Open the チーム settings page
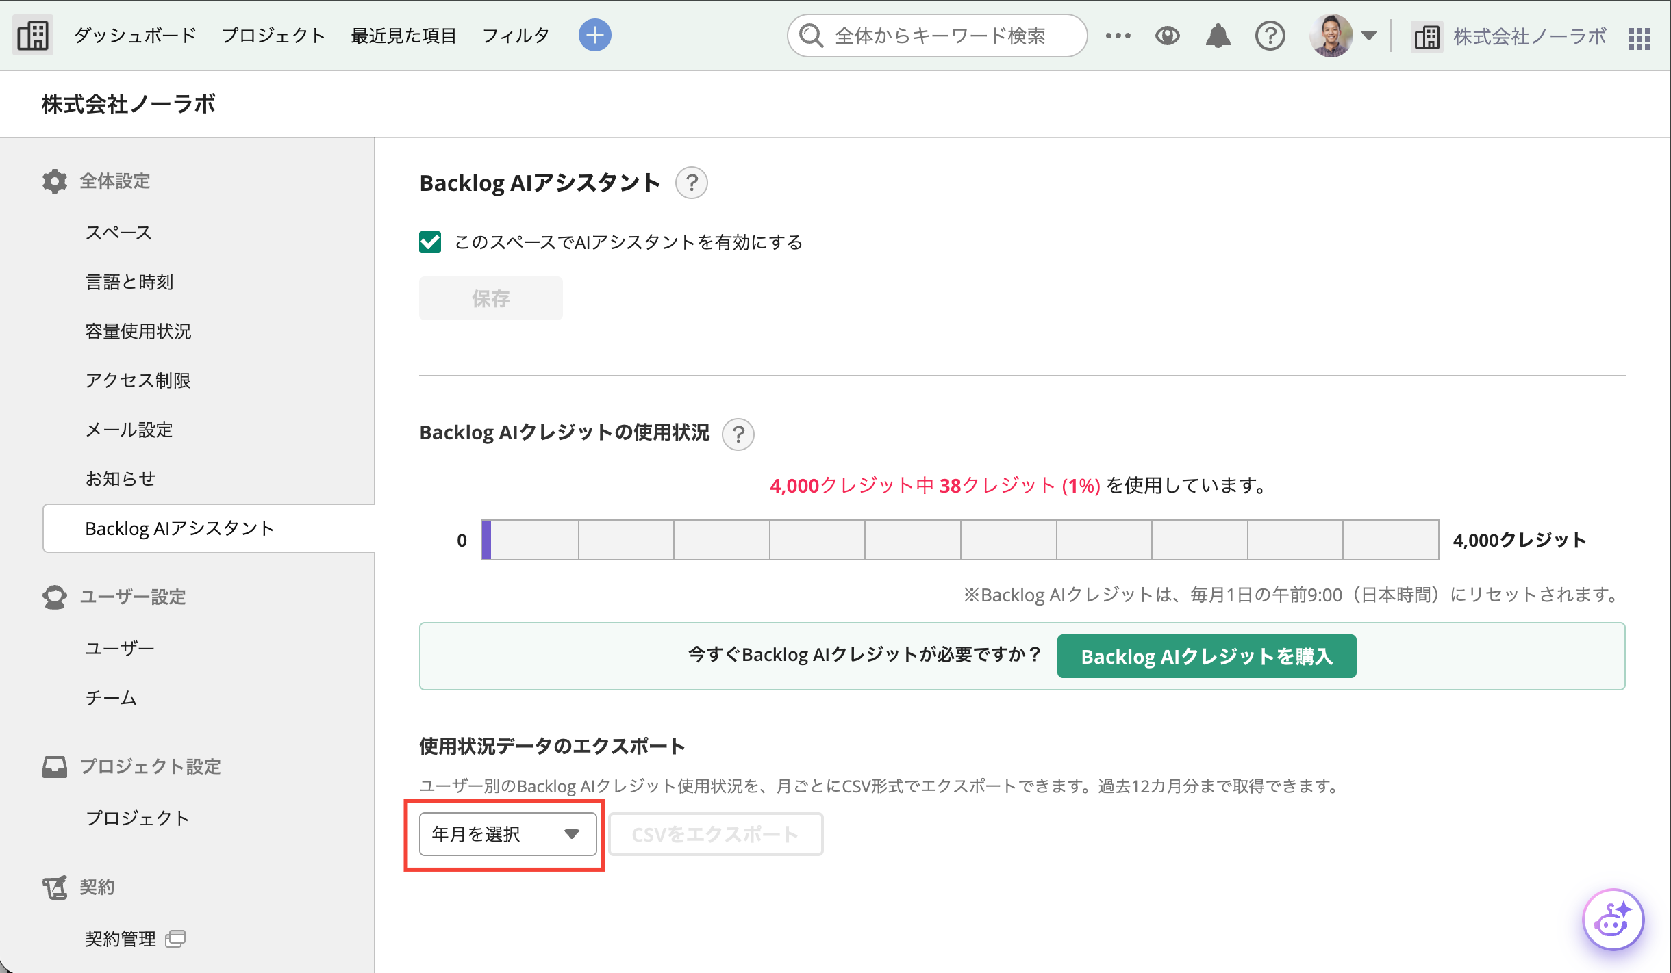1671x973 pixels. [111, 698]
